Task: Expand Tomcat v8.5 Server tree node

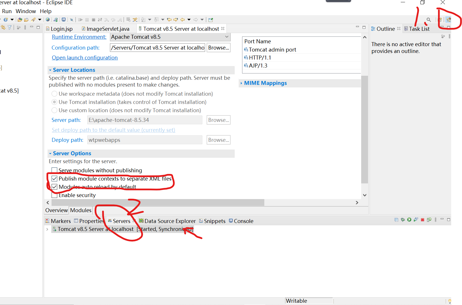Action: click(47, 229)
